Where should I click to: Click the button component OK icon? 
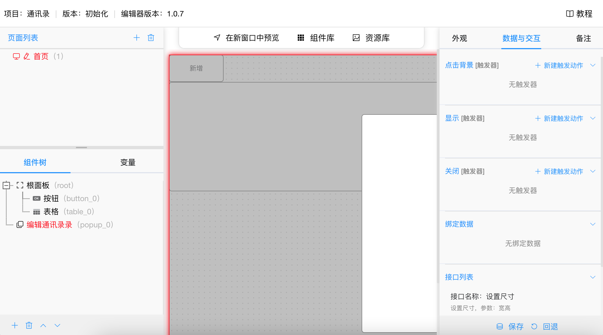[37, 198]
